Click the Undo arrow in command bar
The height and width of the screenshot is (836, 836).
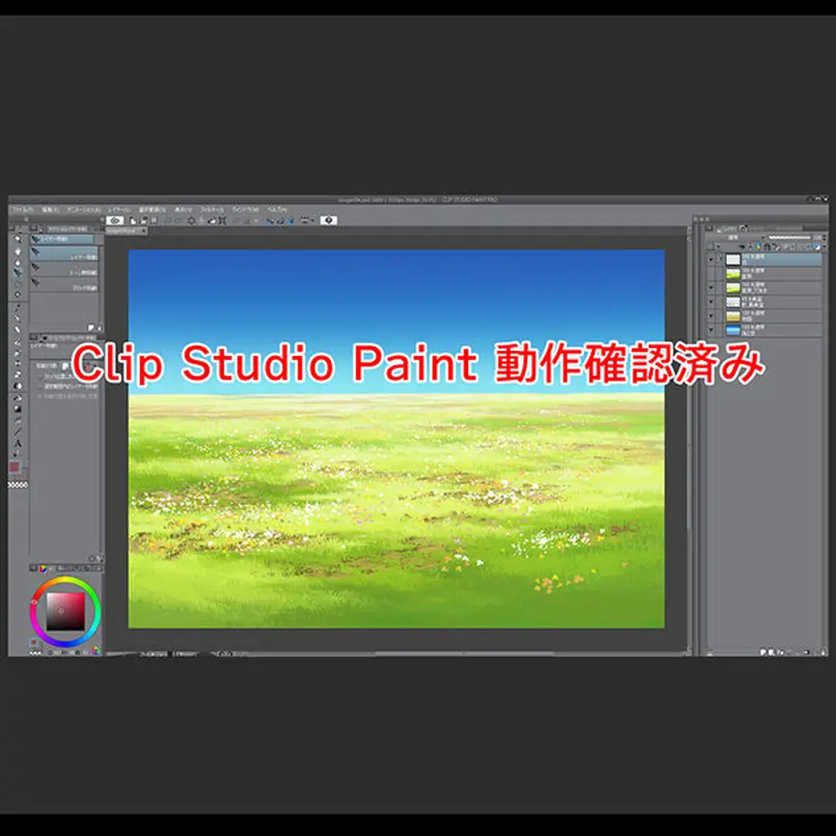(x=167, y=220)
